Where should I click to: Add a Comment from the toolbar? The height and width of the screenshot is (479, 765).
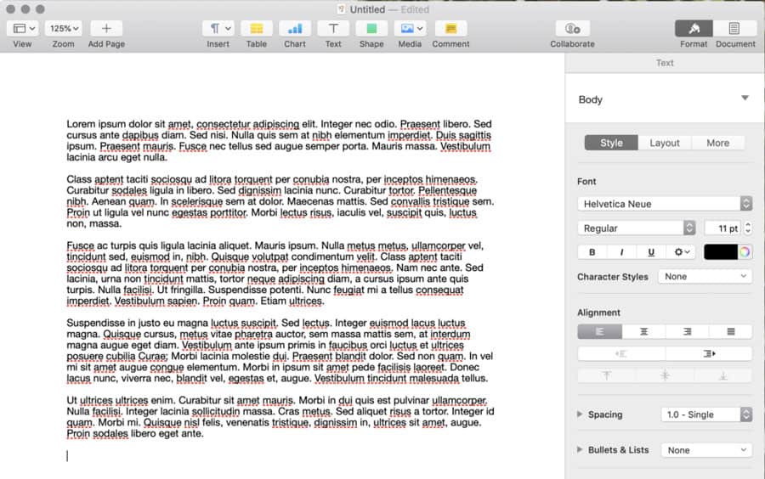tap(450, 29)
